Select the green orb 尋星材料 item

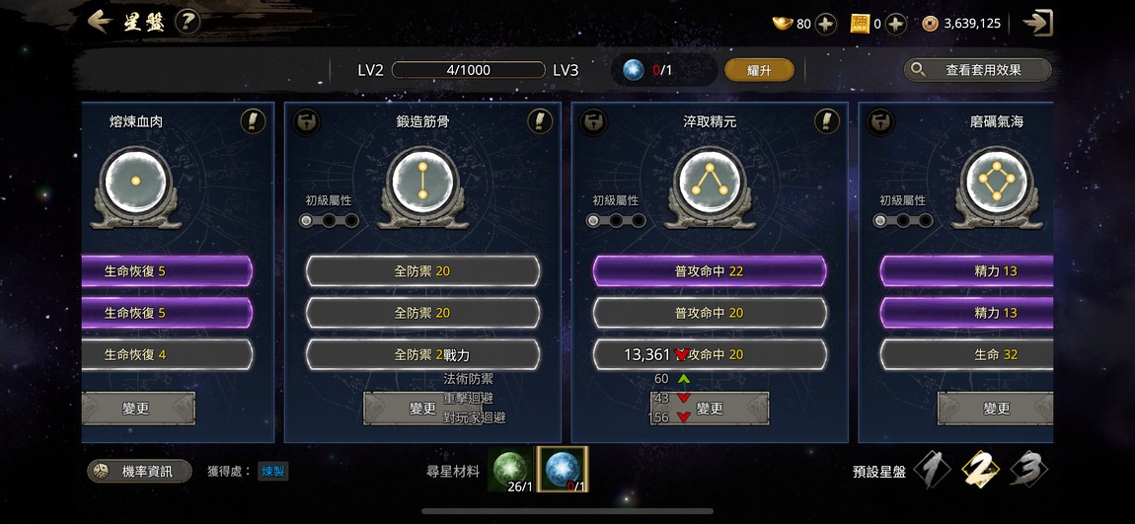click(x=511, y=470)
